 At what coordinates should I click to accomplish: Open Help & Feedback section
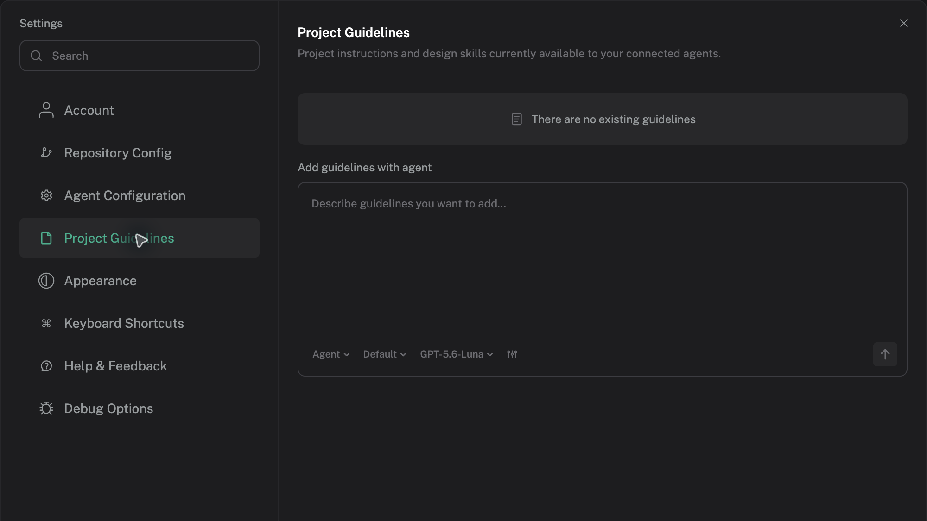pos(140,366)
